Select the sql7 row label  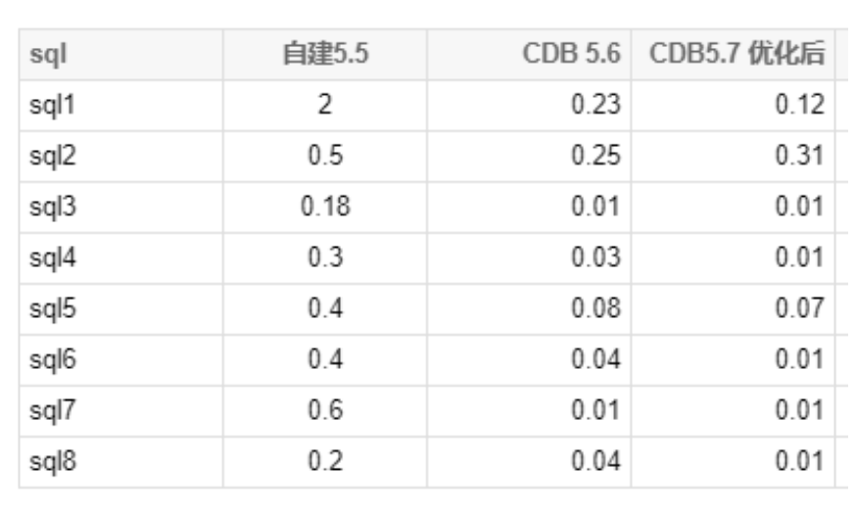coord(46,410)
